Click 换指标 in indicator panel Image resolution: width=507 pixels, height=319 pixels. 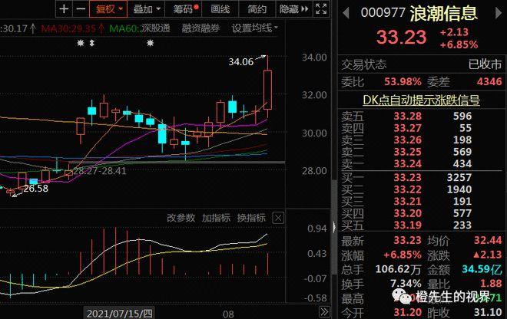[x=251, y=218]
